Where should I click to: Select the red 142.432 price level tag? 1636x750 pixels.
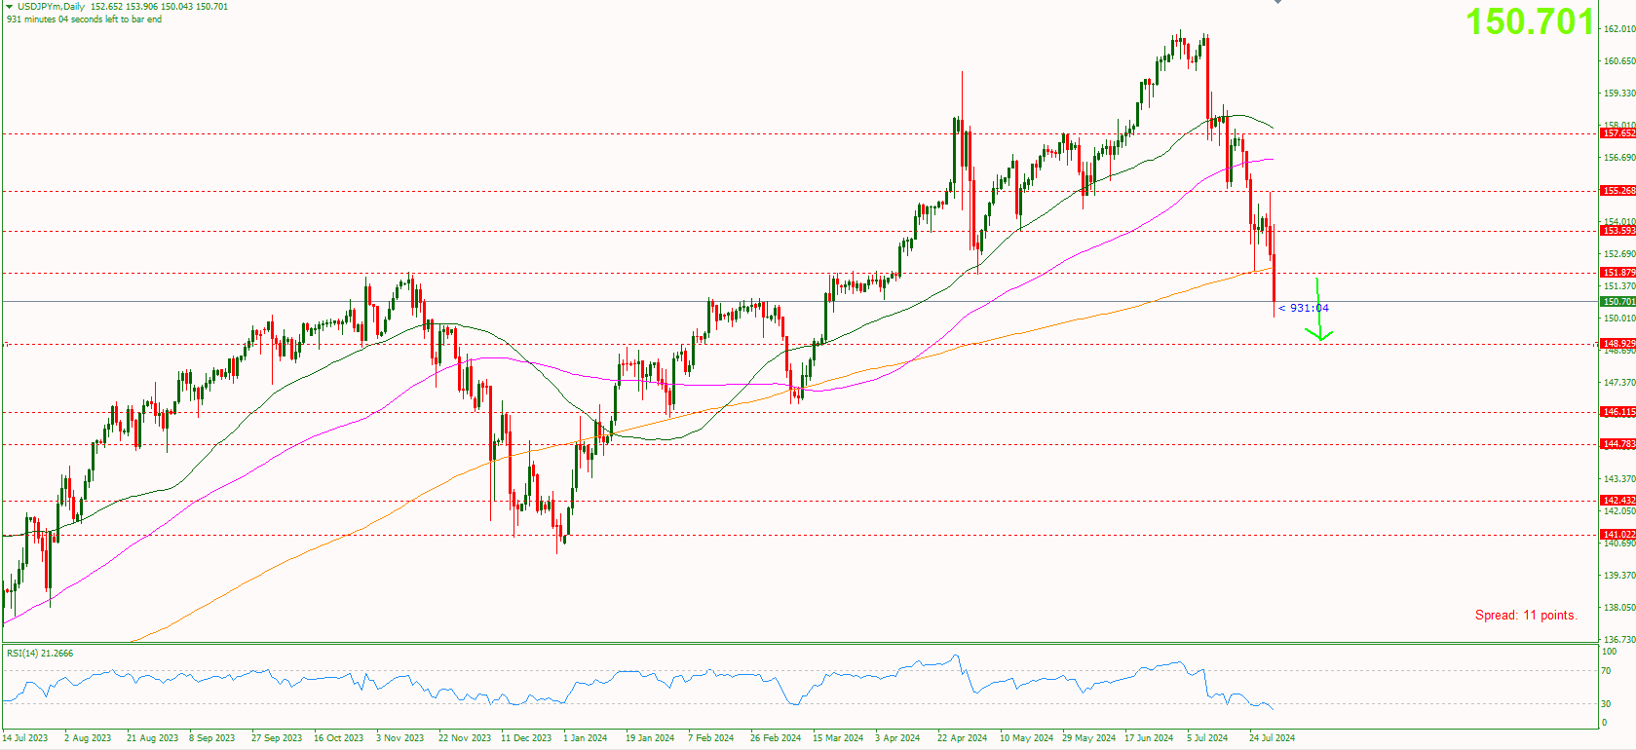pos(1618,501)
